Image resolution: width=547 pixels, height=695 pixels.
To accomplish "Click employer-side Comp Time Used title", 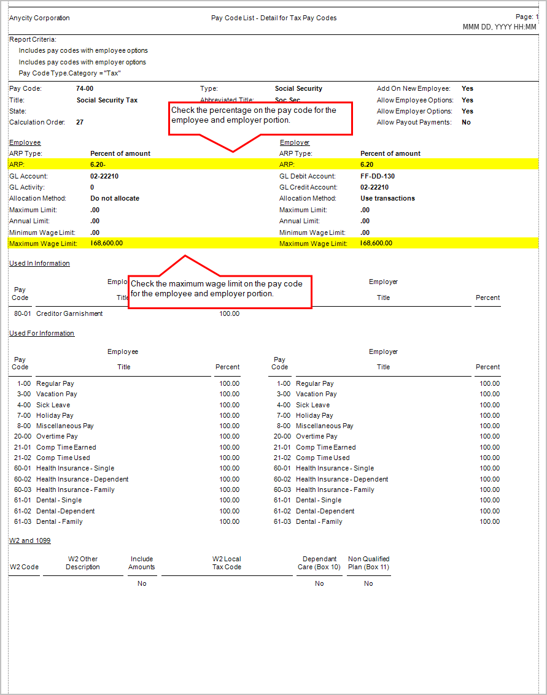I will point(323,458).
